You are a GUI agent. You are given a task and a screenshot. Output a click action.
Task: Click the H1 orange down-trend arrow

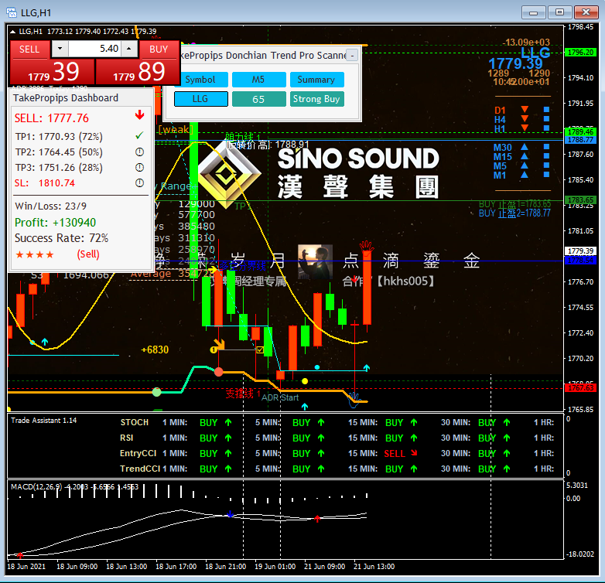pyautogui.click(x=525, y=128)
